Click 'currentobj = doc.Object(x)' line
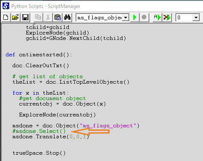203x161 pixels. [62, 104]
